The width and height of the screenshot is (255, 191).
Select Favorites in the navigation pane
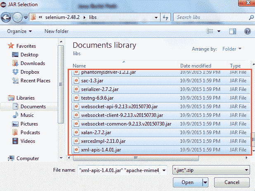[26, 46]
